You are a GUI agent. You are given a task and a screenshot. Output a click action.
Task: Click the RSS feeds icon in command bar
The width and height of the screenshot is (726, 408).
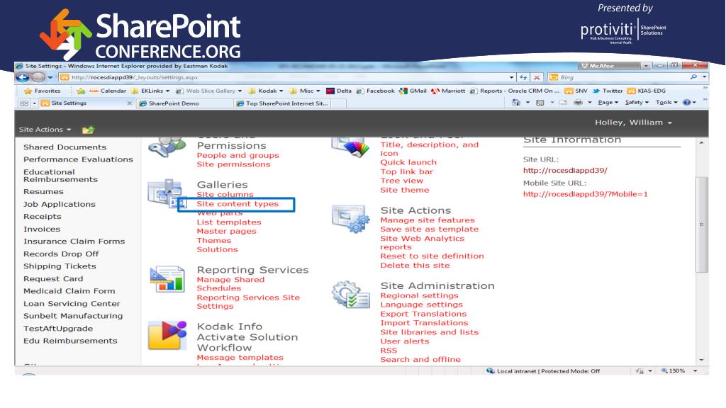pyautogui.click(x=540, y=102)
